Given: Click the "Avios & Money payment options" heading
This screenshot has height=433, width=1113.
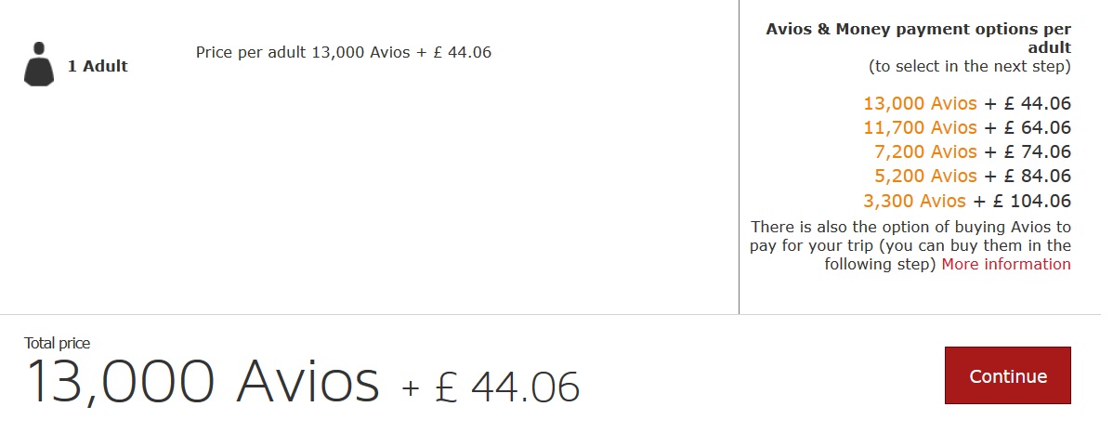Looking at the screenshot, I should 918,37.
